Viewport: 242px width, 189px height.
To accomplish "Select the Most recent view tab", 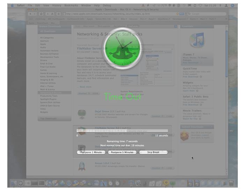I will tap(89, 26).
